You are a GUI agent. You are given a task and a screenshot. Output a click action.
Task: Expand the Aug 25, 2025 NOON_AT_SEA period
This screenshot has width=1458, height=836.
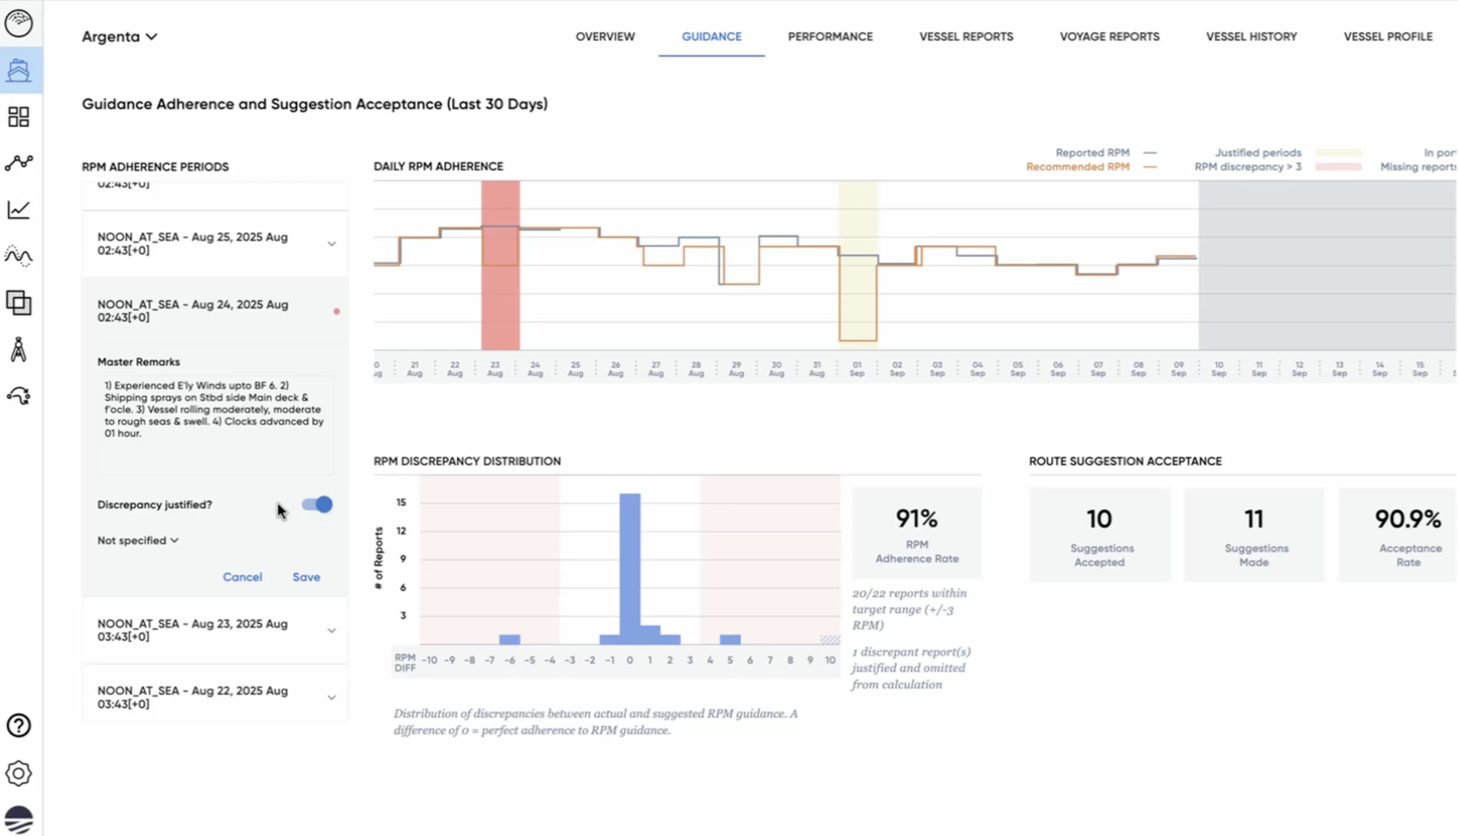click(215, 244)
